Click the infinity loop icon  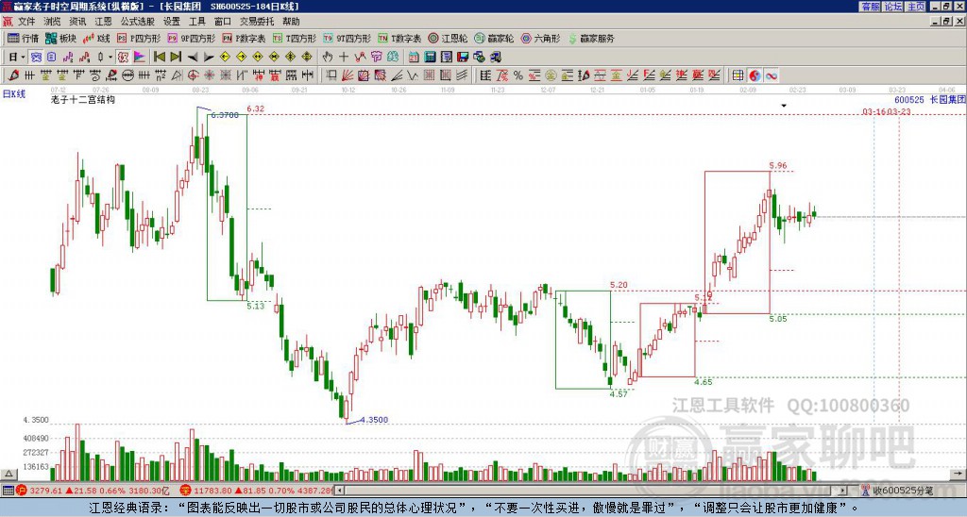(x=771, y=75)
